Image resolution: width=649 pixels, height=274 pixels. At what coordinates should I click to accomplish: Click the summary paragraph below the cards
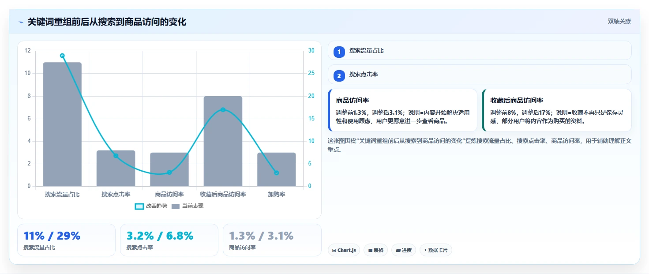tap(480, 145)
